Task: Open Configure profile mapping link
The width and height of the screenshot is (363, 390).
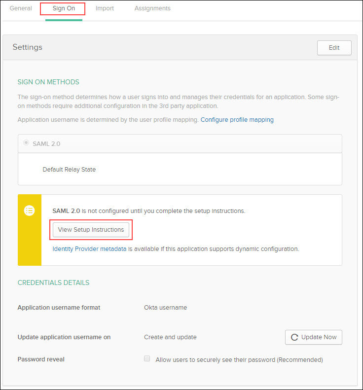Action: coord(237,120)
